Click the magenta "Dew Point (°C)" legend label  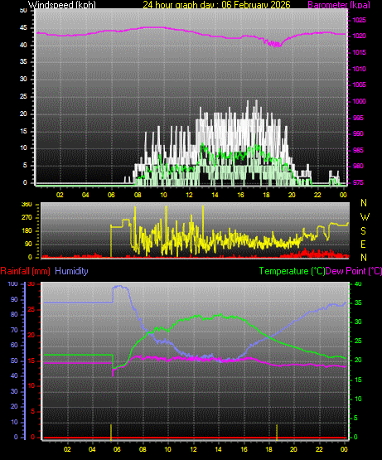pos(354,271)
